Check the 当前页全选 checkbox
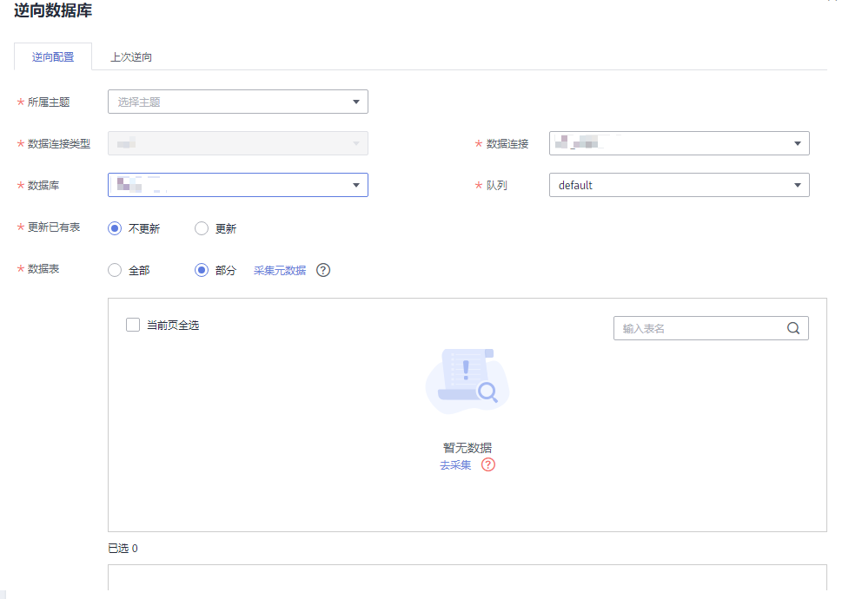The width and height of the screenshot is (842, 599). click(133, 325)
